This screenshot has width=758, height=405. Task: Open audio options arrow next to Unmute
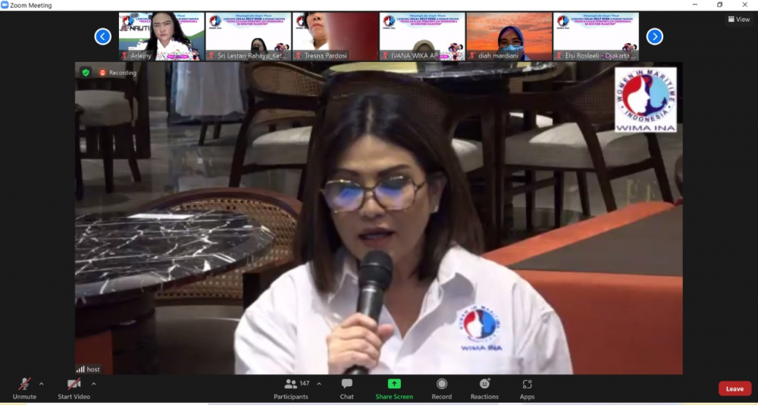coord(41,384)
